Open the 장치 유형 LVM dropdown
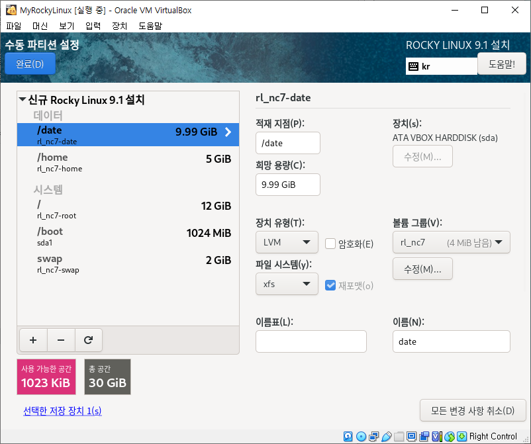The height and width of the screenshot is (444, 531). click(x=287, y=242)
